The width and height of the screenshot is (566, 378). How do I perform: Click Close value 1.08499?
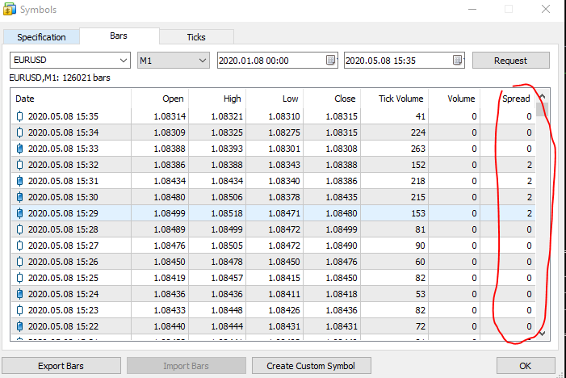point(342,229)
